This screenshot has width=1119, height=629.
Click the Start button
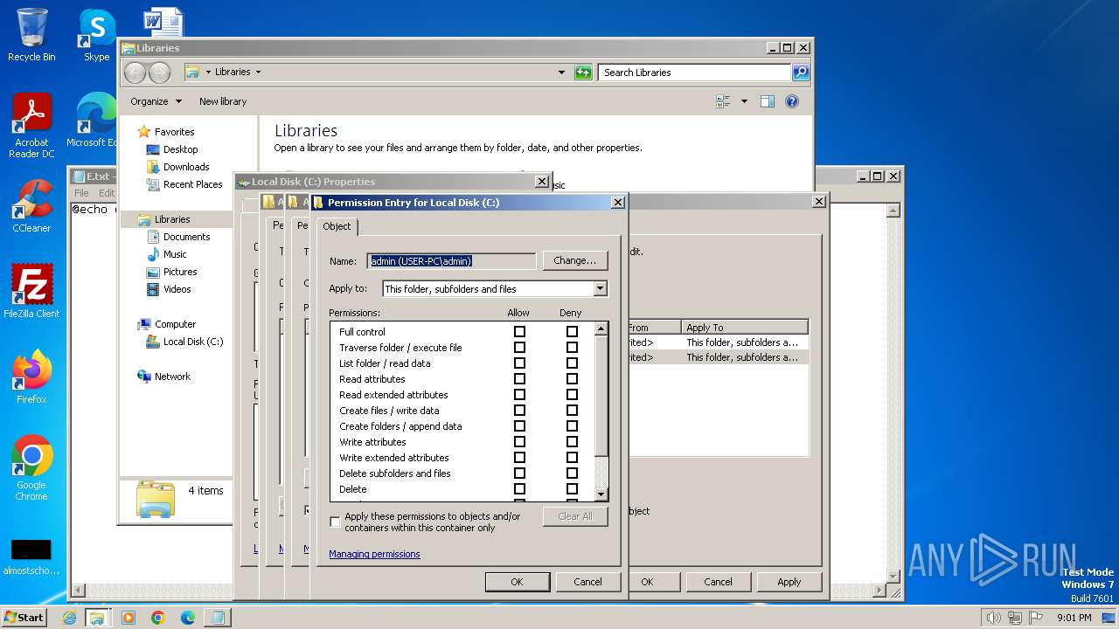24,617
